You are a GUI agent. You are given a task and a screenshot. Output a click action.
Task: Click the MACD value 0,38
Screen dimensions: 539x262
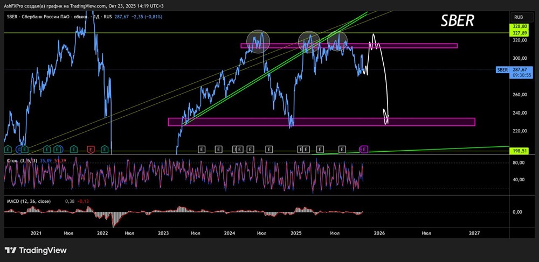tap(70, 201)
